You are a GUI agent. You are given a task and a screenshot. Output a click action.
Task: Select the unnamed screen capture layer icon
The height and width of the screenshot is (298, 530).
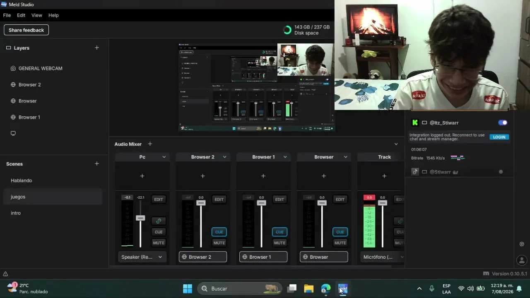tap(13, 133)
